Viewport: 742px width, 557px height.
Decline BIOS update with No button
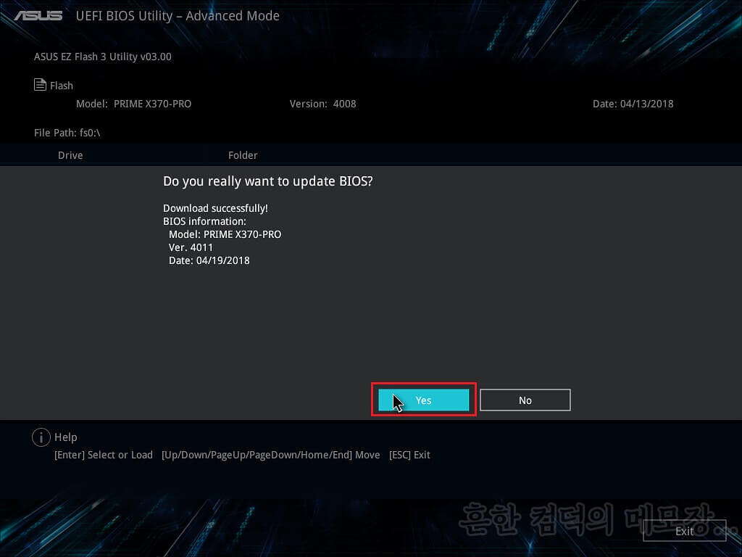525,400
